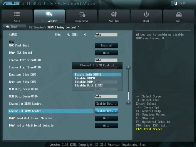Screen dimensions: 196x147
Task: Click the F2: Previous Values hint
Action: (x=151, y=115)
